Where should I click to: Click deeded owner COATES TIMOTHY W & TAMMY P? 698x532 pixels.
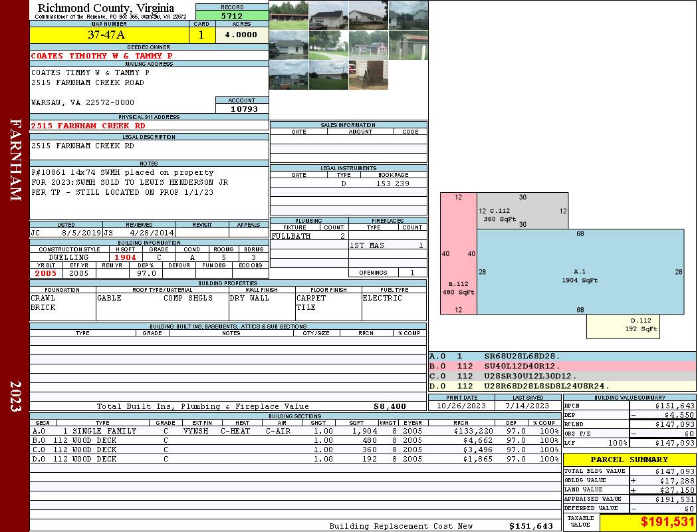coord(102,56)
